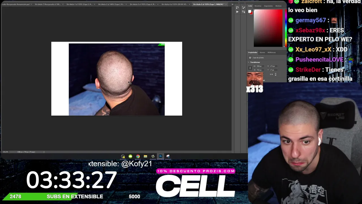Close the Recuperado-Recuperado.psd document tab
This screenshot has height=204, width=362.
point(31,4)
